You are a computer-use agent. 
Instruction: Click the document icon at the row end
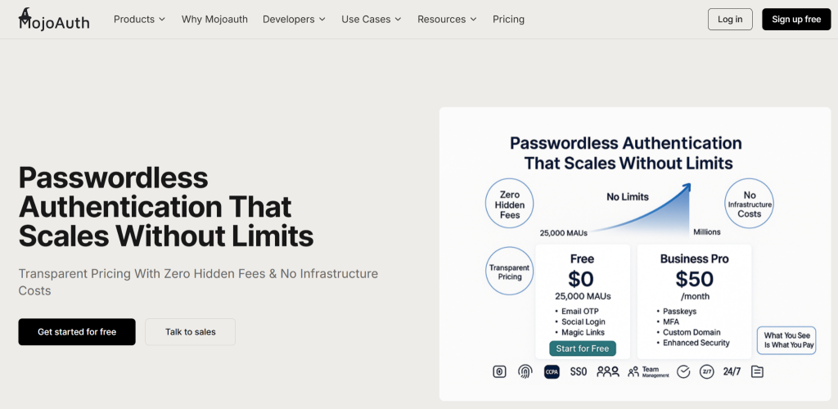[757, 371]
